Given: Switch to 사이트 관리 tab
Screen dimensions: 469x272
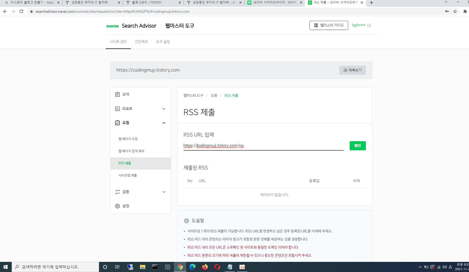Looking at the screenshot, I should [x=118, y=42].
